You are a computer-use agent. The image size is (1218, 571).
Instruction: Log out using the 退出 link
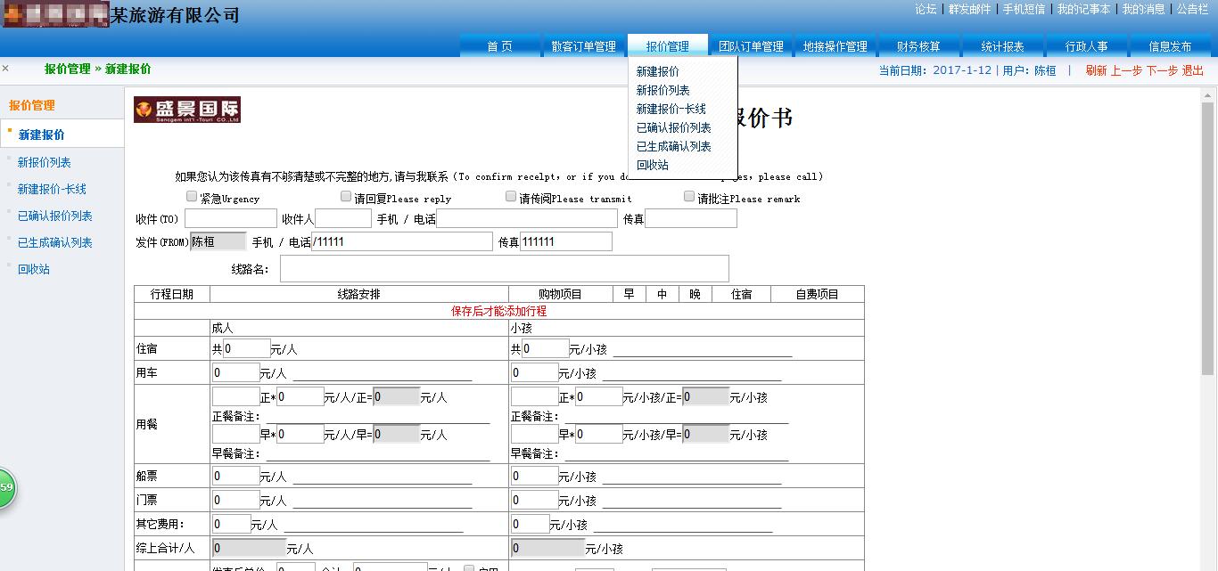point(1193,70)
